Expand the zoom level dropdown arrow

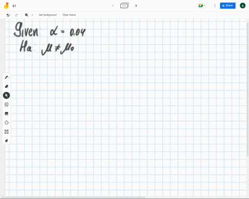pyautogui.click(x=32, y=15)
